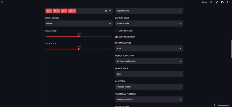Open the Voice Emotion dropdown
The image size is (232, 107).
coord(79,23)
